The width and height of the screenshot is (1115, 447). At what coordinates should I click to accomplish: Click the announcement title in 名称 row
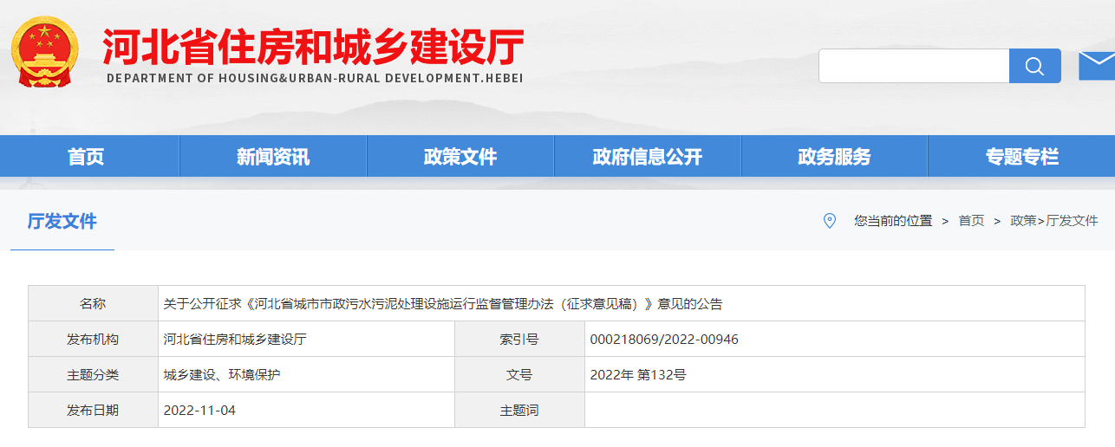443,304
